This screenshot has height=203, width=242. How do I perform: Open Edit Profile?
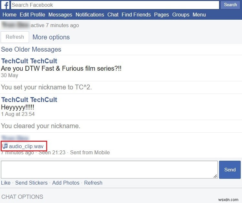point(32,15)
